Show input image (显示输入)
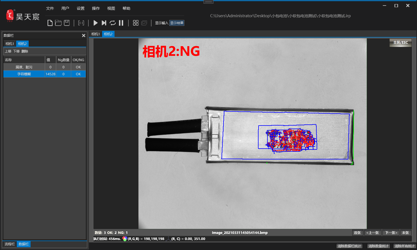417x250 pixels. tap(162, 23)
